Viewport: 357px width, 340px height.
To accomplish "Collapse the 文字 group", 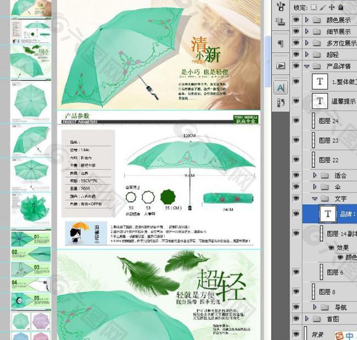I will pyautogui.click(x=315, y=199).
